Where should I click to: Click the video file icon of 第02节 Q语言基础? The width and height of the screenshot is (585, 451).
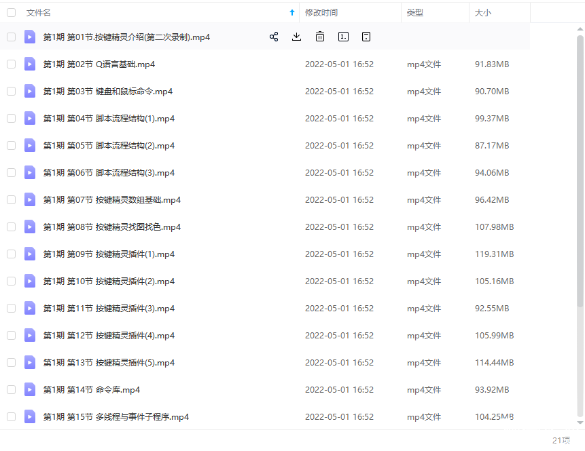point(30,64)
